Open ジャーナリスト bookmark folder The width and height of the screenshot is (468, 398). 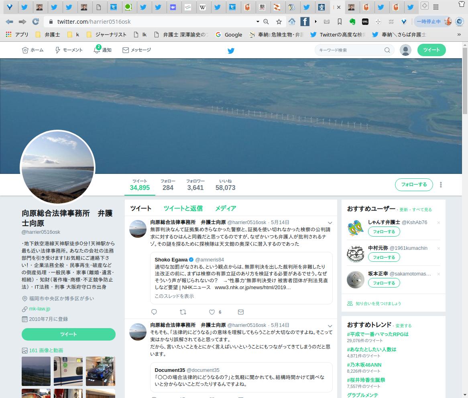click(x=106, y=35)
